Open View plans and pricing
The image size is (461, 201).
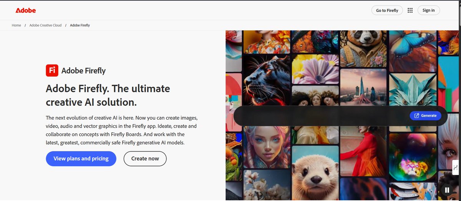point(81,158)
